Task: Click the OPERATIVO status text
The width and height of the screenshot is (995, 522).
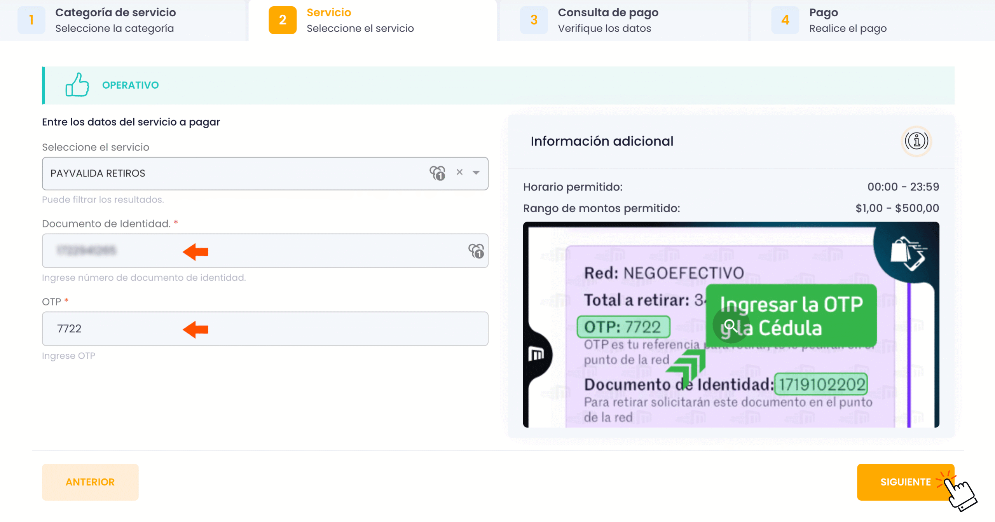Action: pyautogui.click(x=131, y=85)
